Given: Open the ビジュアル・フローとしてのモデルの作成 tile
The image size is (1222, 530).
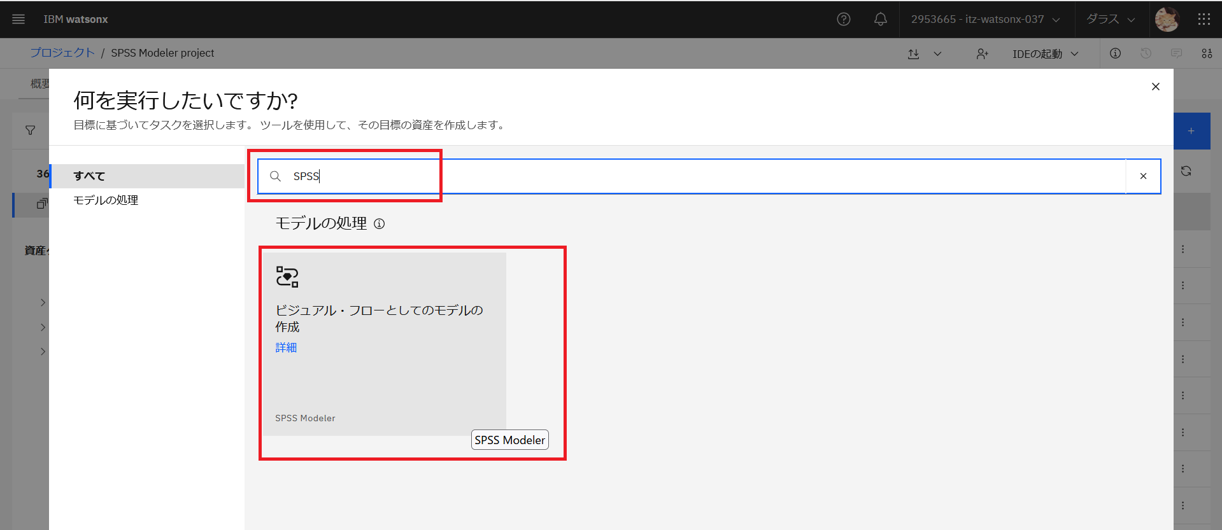Looking at the screenshot, I should click(x=385, y=344).
